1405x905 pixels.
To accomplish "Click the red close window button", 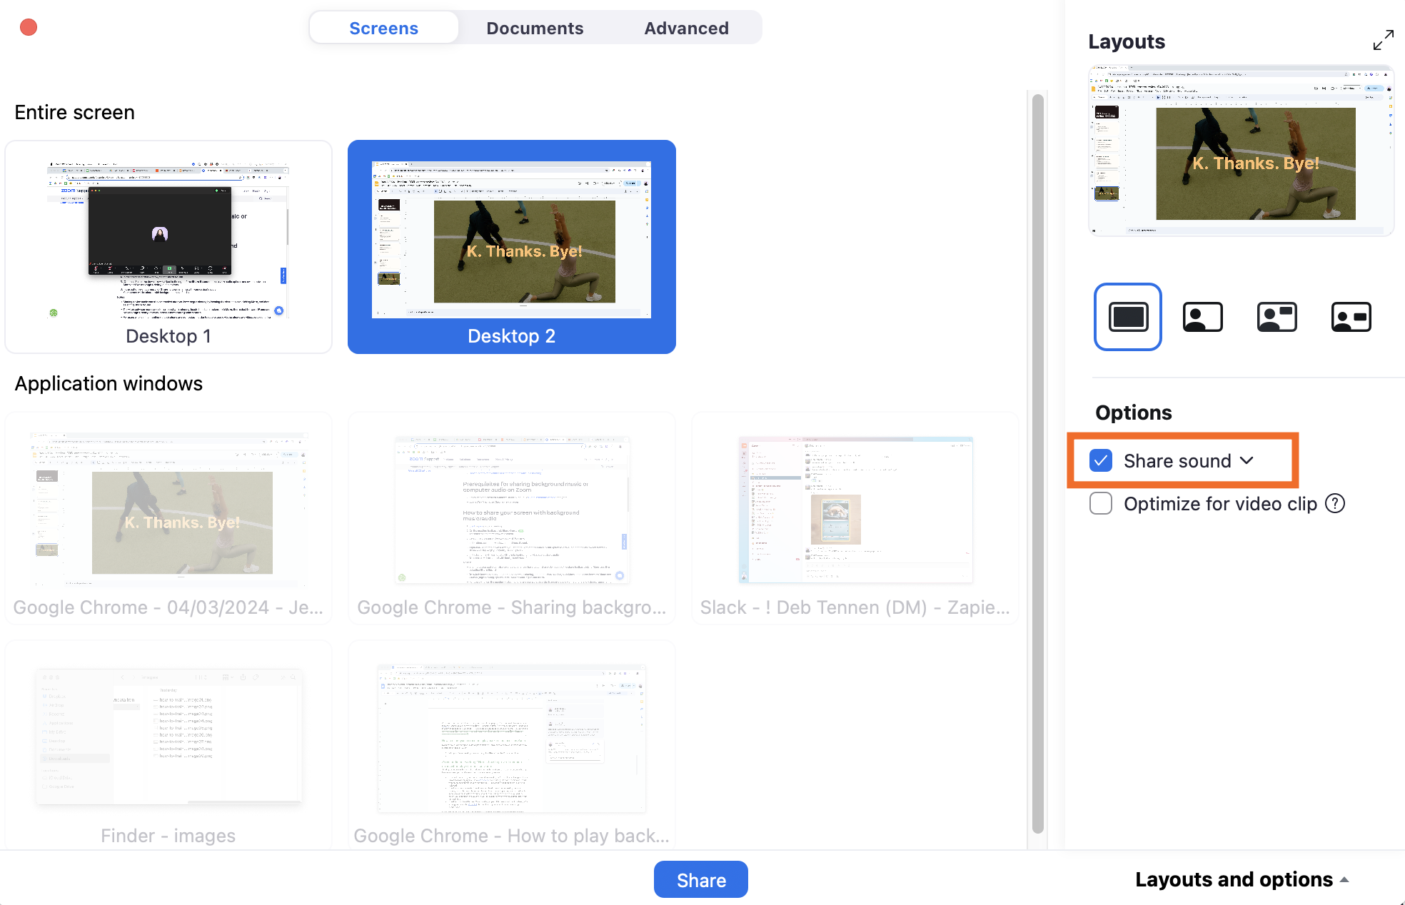I will (x=29, y=27).
